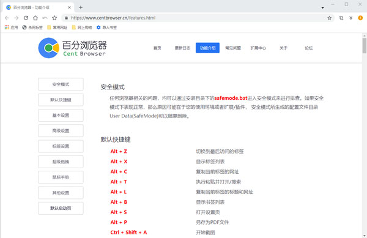Click the orange alert menu icon

[360, 18]
